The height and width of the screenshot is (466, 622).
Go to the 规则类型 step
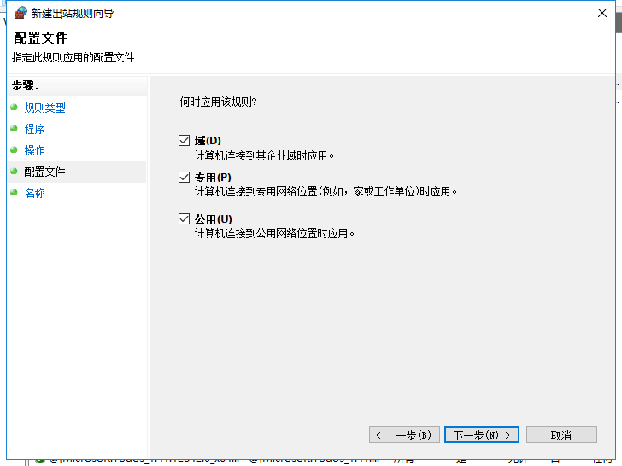[44, 108]
